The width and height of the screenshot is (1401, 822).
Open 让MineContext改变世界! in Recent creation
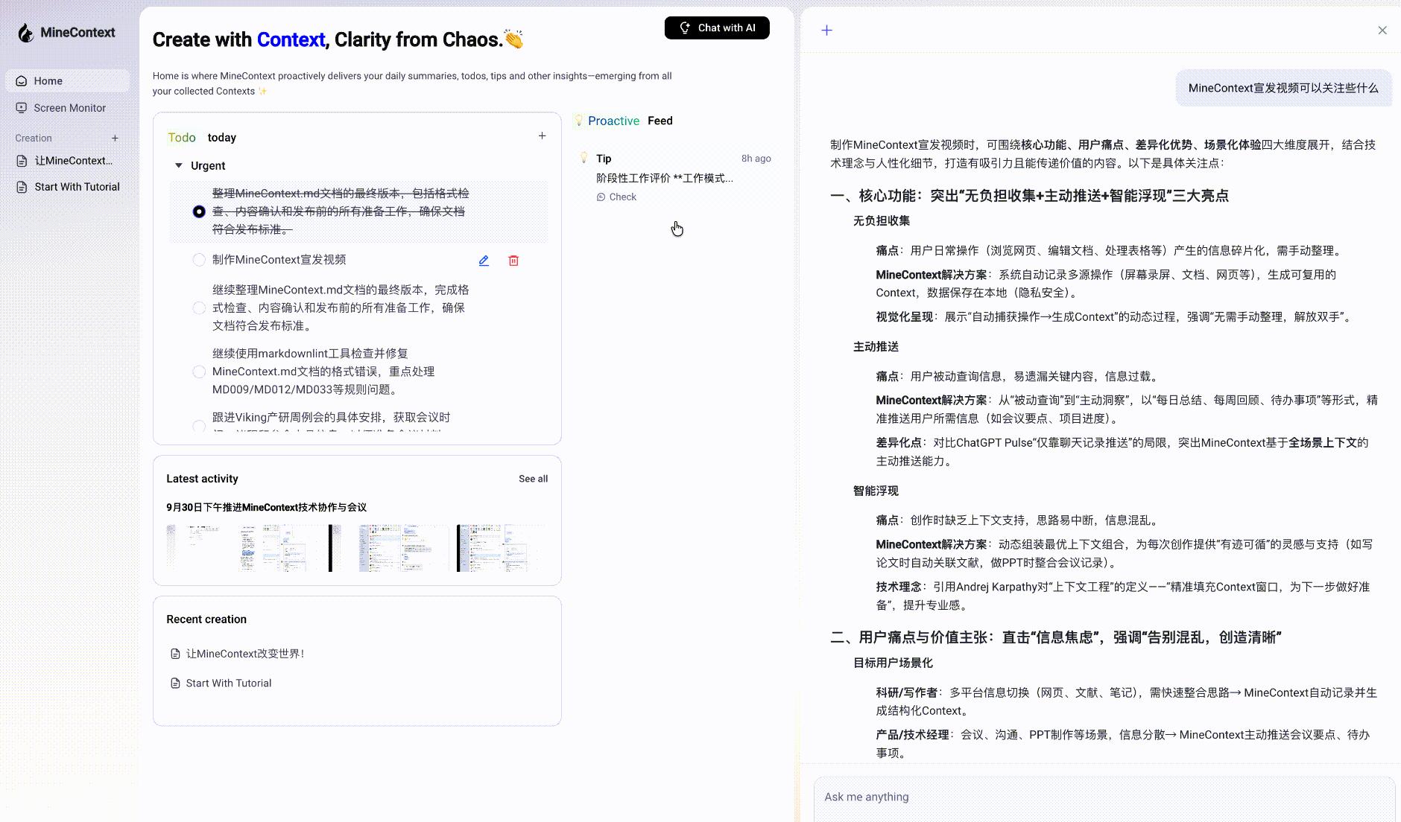(245, 653)
